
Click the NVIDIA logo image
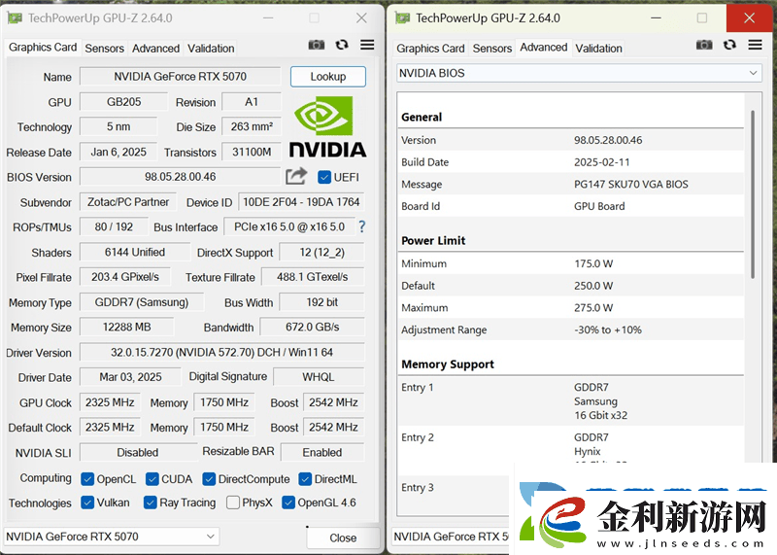click(327, 126)
